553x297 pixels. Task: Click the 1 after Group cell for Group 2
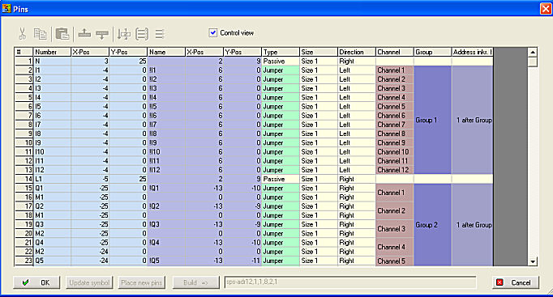473,225
